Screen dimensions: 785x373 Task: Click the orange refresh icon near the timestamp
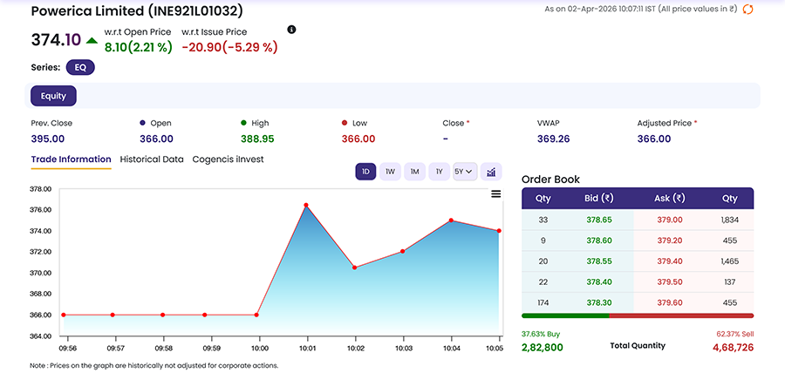(747, 9)
